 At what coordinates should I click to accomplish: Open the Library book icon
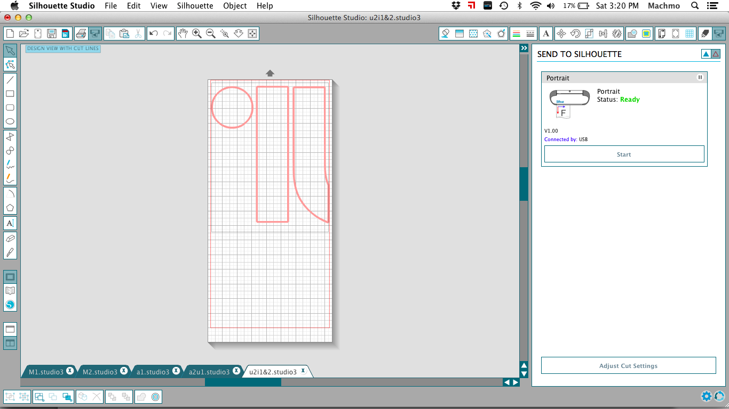10,291
